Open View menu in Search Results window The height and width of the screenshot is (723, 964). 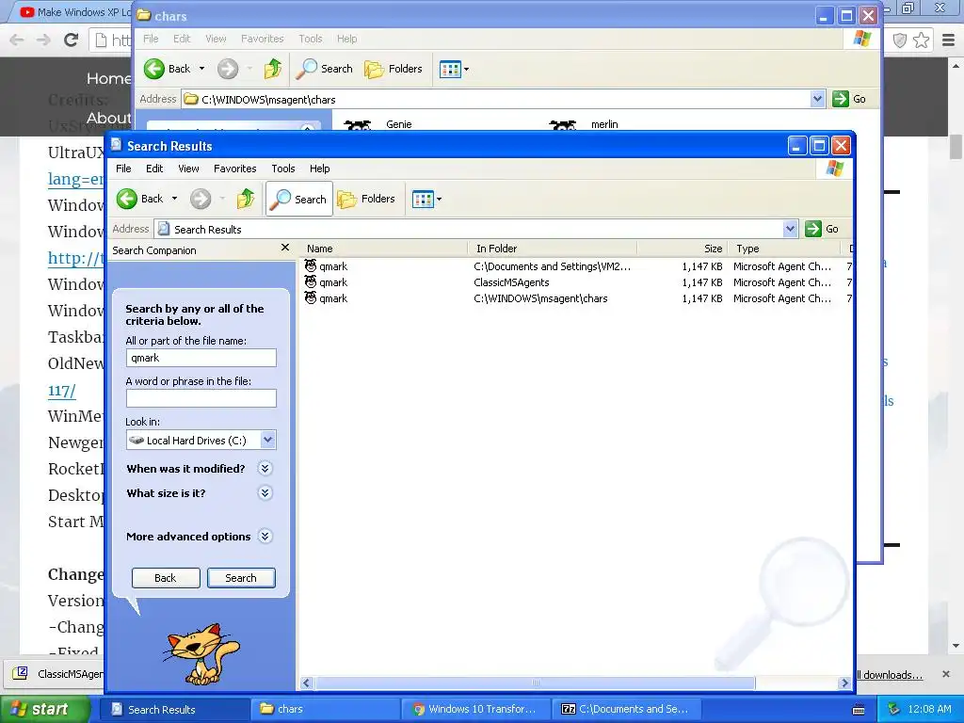tap(188, 169)
